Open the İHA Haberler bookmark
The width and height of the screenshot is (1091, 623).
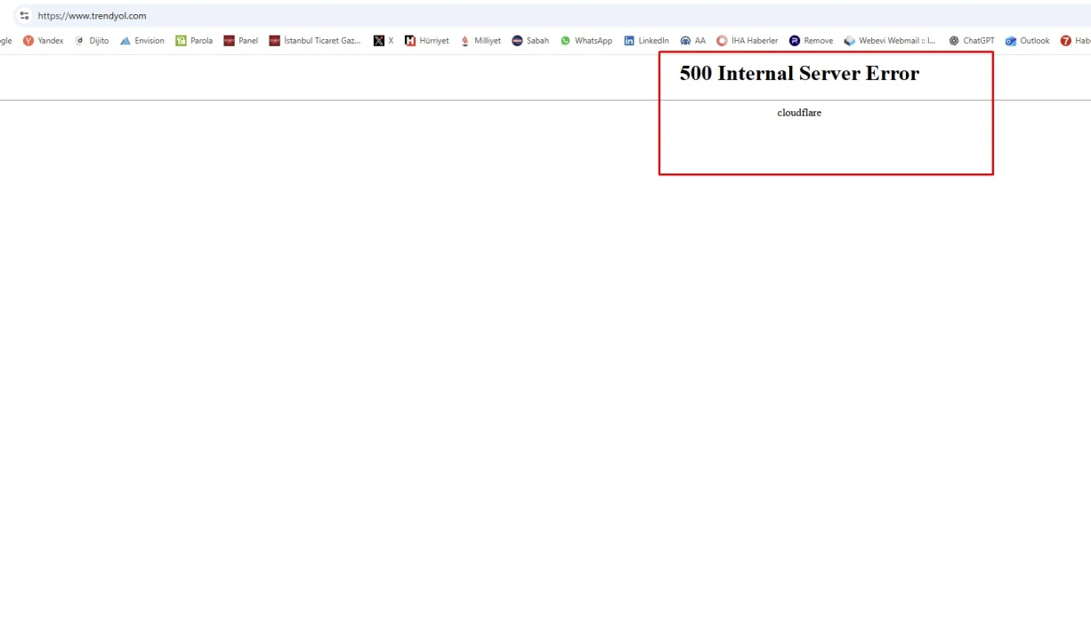point(748,41)
